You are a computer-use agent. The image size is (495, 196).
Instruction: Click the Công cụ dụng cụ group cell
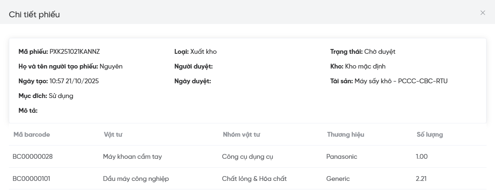point(247,157)
